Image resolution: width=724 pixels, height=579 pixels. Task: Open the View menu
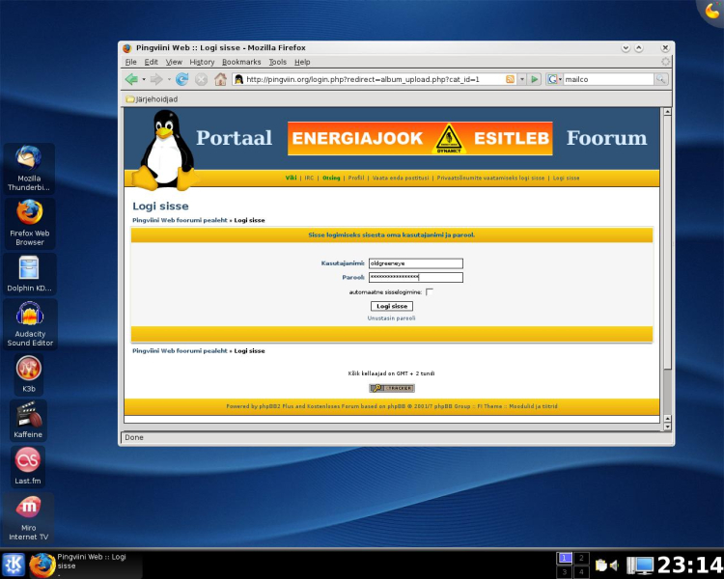pyautogui.click(x=174, y=62)
